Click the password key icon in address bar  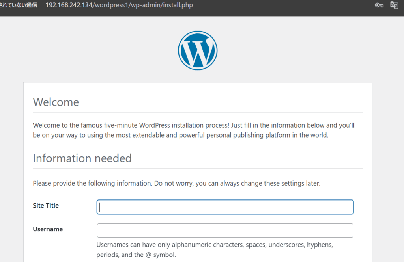379,6
